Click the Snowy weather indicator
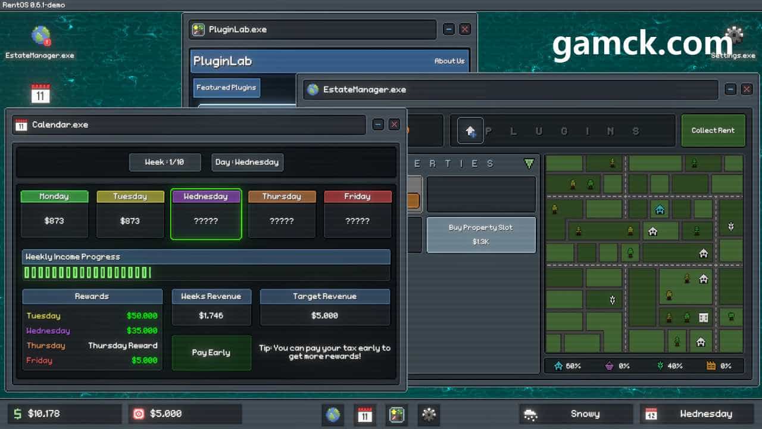762x429 pixels. [576, 414]
